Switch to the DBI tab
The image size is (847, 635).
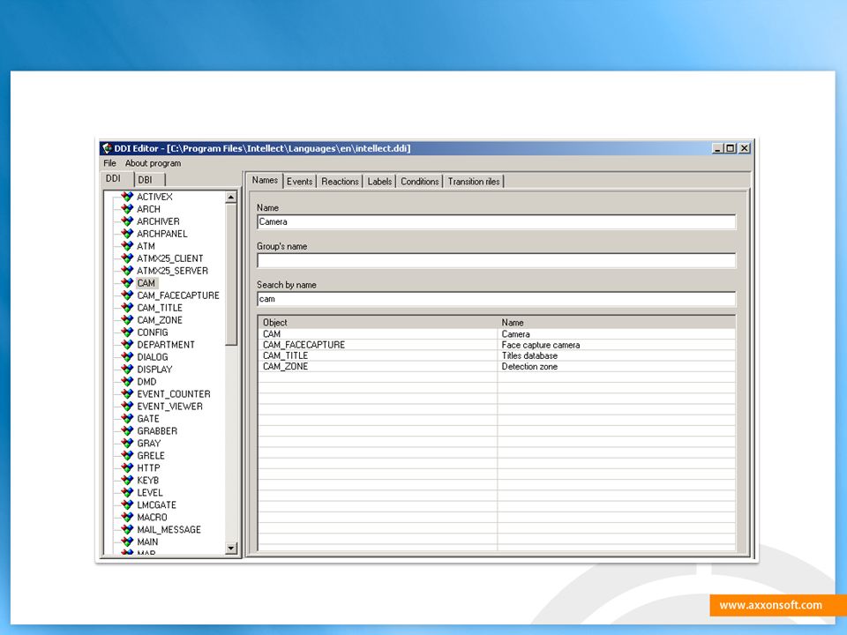[x=146, y=180]
